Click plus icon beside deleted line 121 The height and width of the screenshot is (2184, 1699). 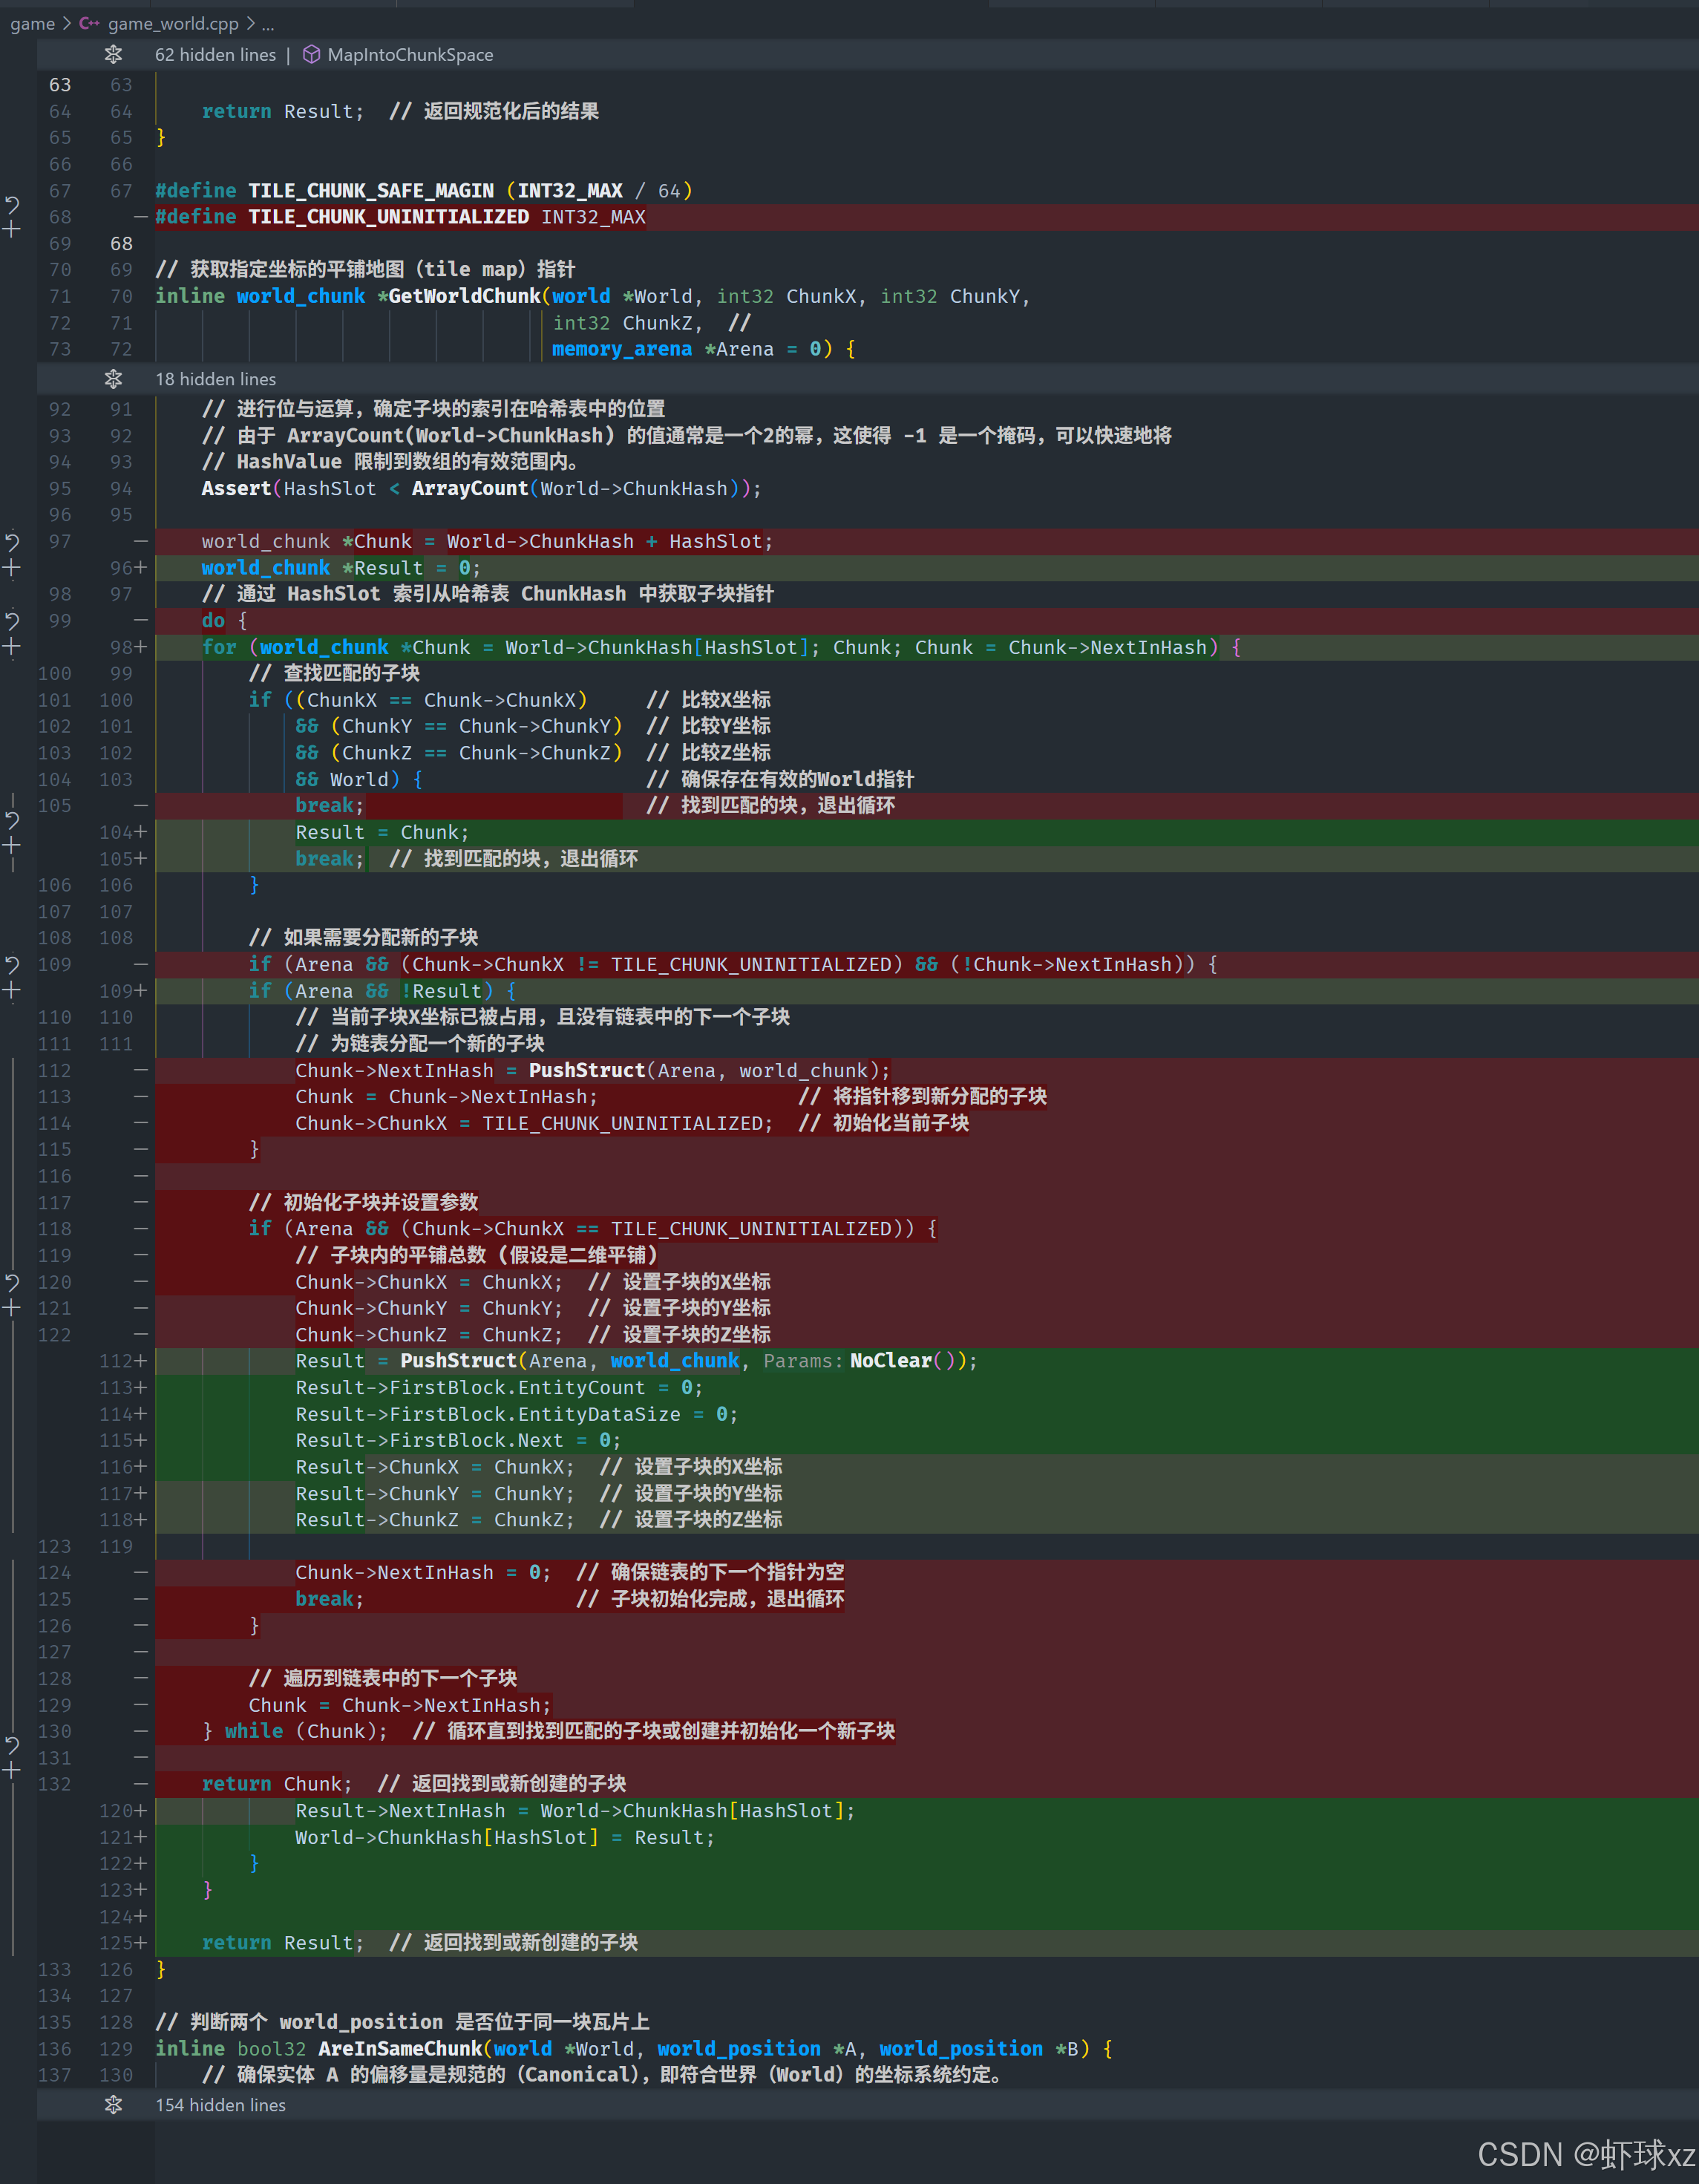[12, 1308]
